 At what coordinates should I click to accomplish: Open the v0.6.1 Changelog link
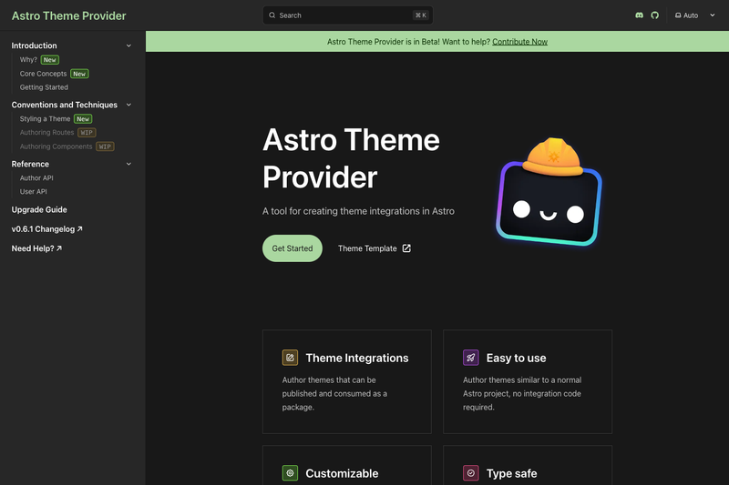[47, 228]
